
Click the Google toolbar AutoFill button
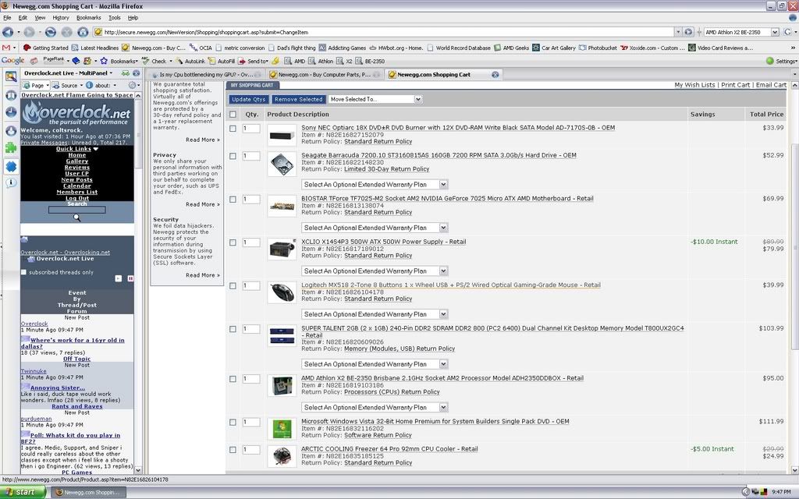[x=222, y=61]
